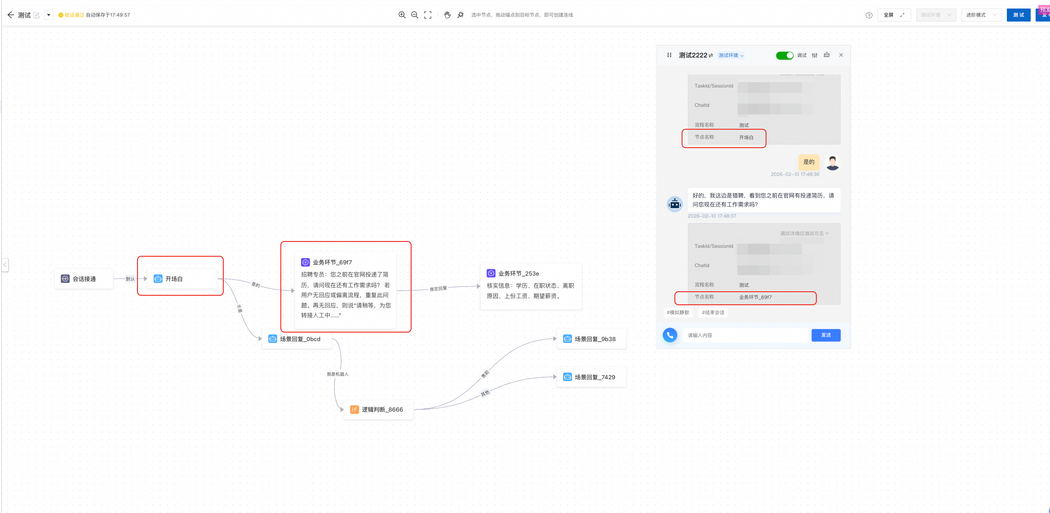Open the 进阶模式 mode dropdown
This screenshot has width=1050, height=513.
point(981,15)
